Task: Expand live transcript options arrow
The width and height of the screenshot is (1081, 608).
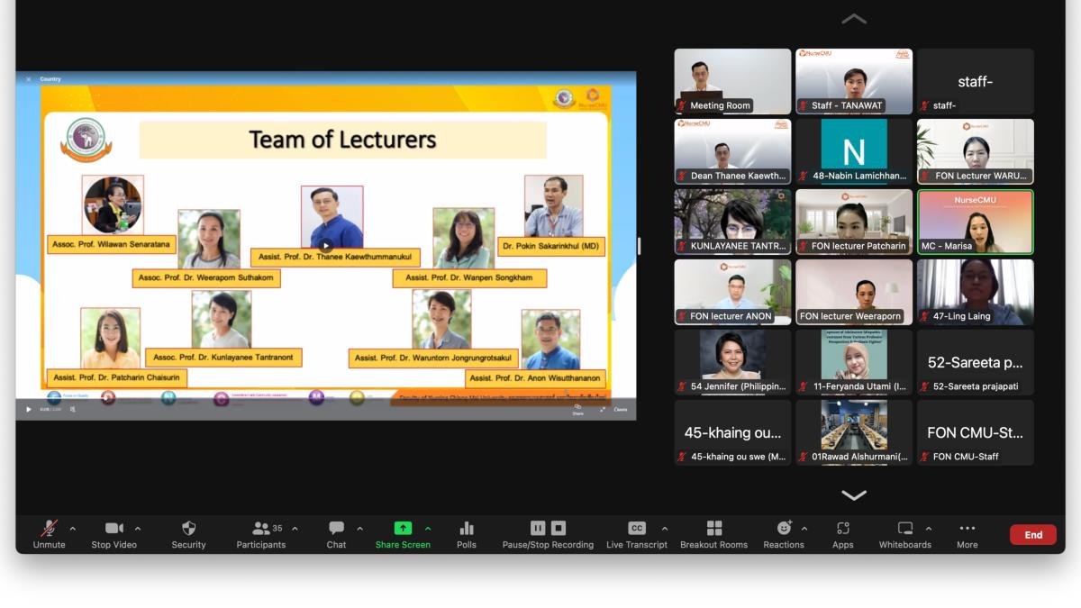Action: tap(665, 529)
